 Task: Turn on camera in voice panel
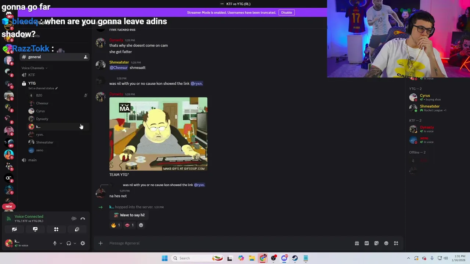coord(14,229)
